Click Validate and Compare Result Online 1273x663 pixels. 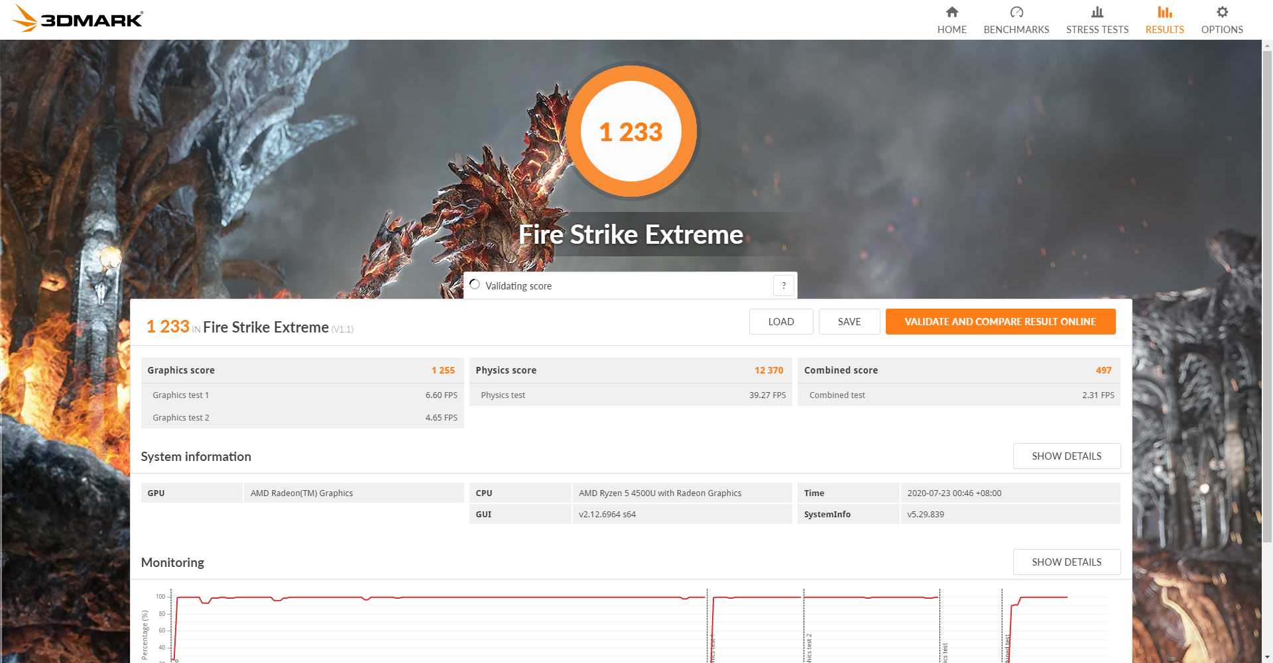(1000, 322)
